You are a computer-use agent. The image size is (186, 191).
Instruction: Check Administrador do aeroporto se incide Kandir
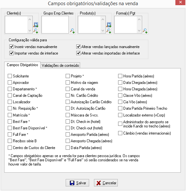120,124
